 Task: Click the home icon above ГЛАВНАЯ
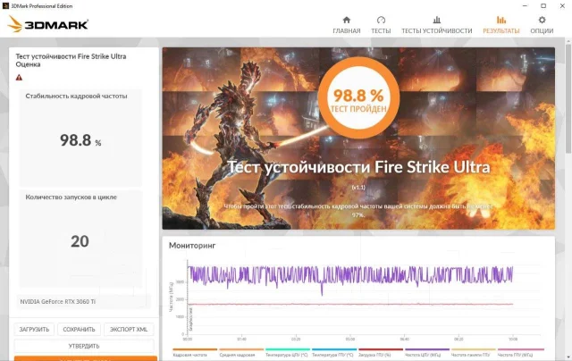click(347, 20)
